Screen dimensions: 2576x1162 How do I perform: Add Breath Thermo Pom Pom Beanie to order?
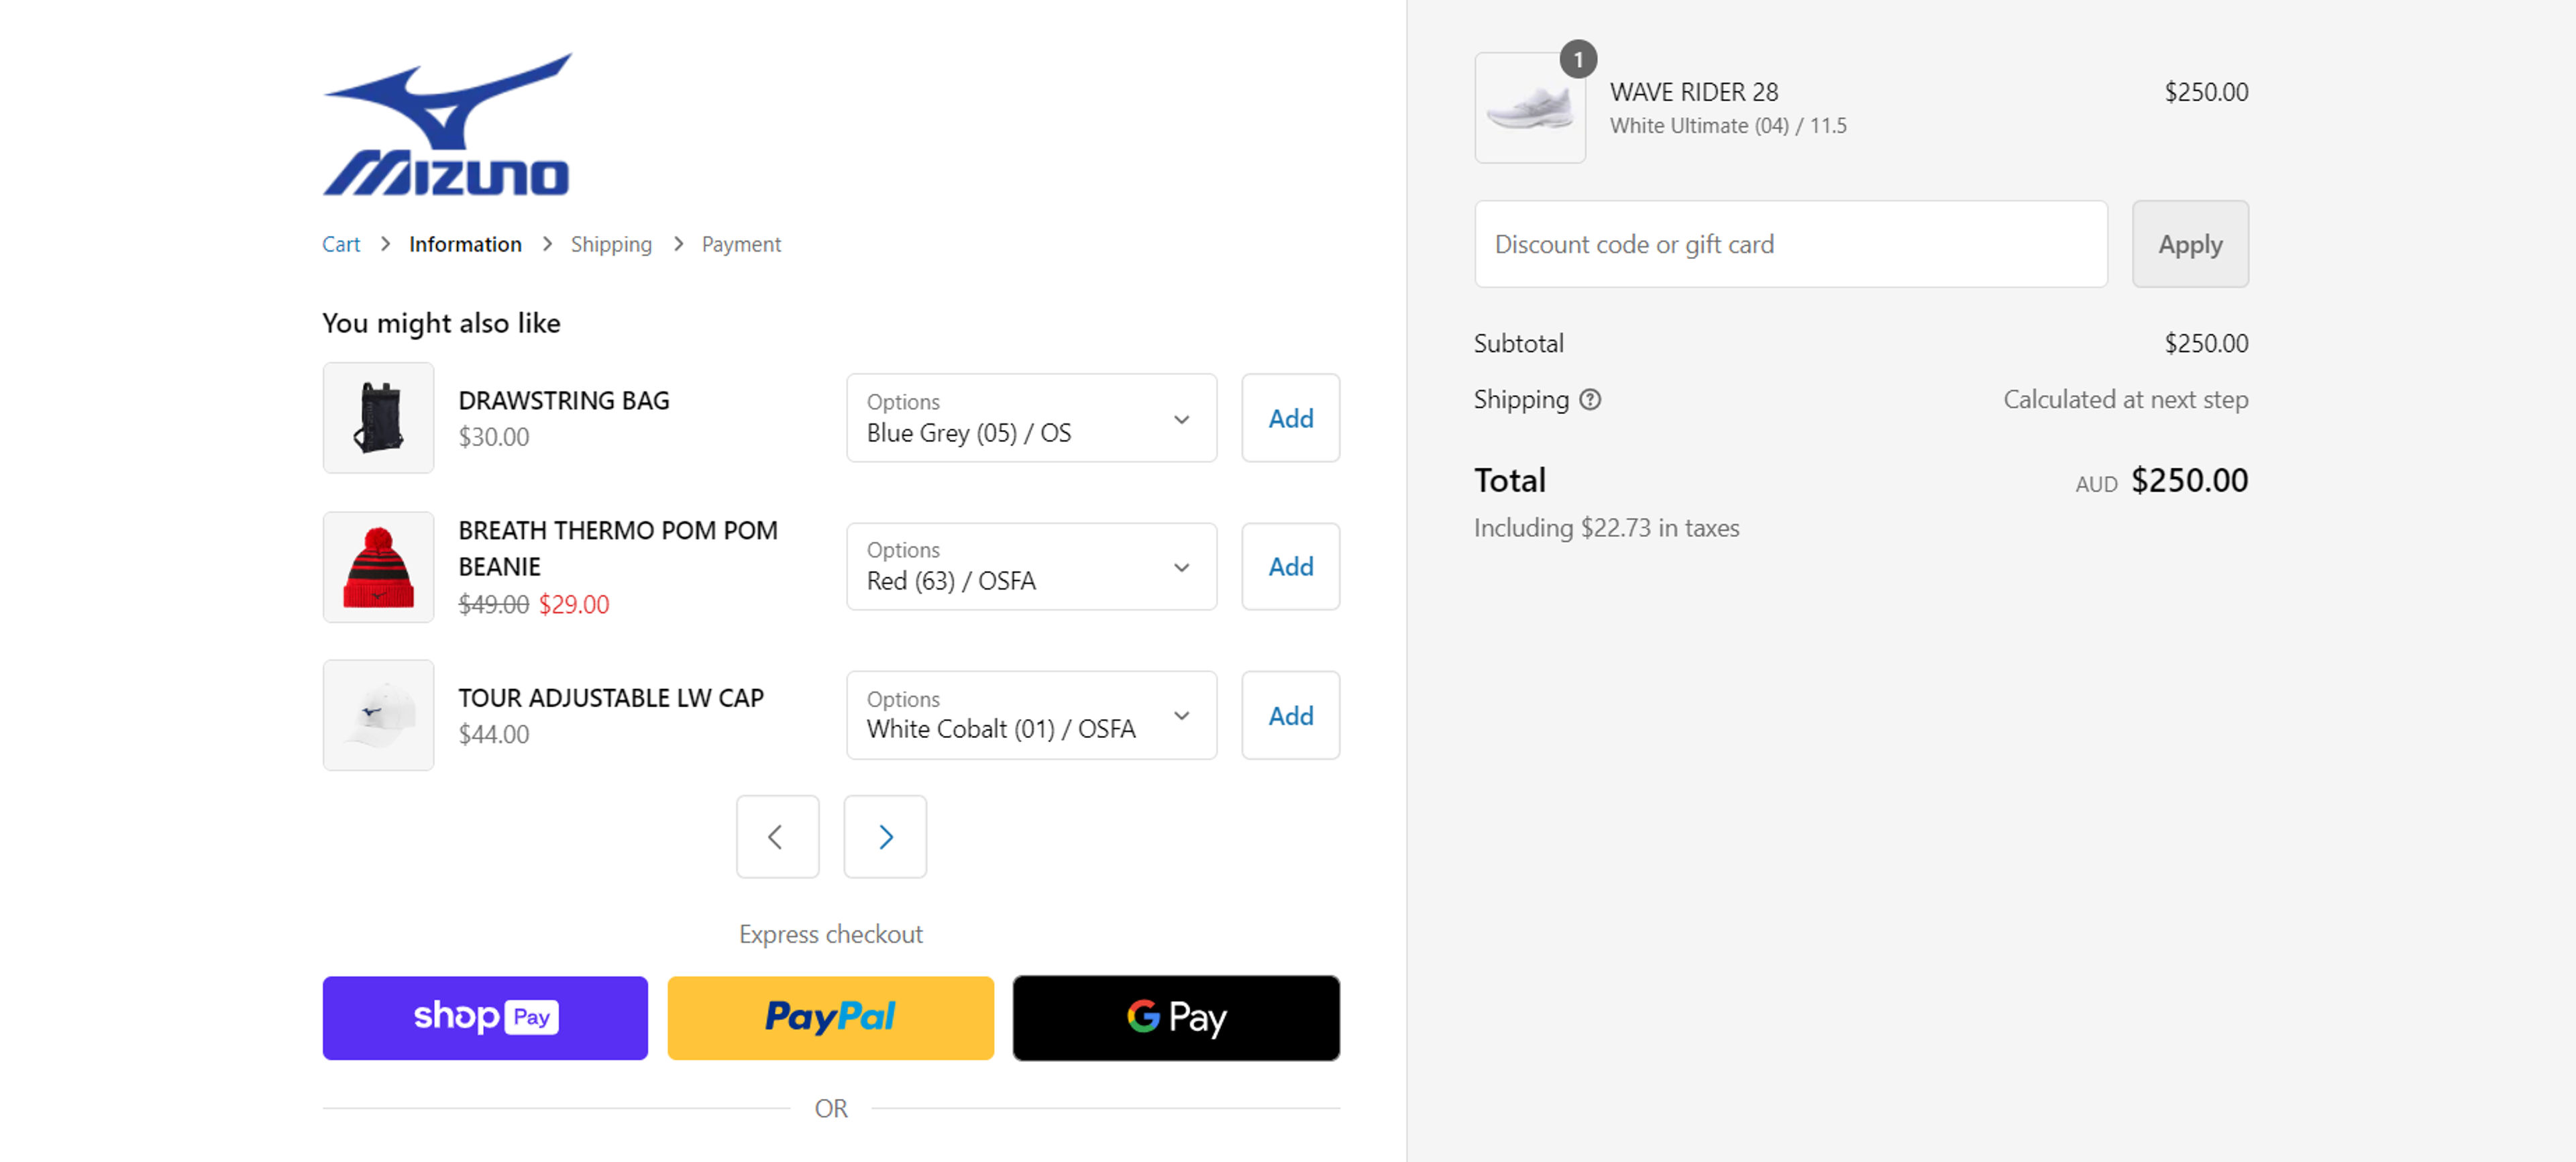tap(1290, 567)
